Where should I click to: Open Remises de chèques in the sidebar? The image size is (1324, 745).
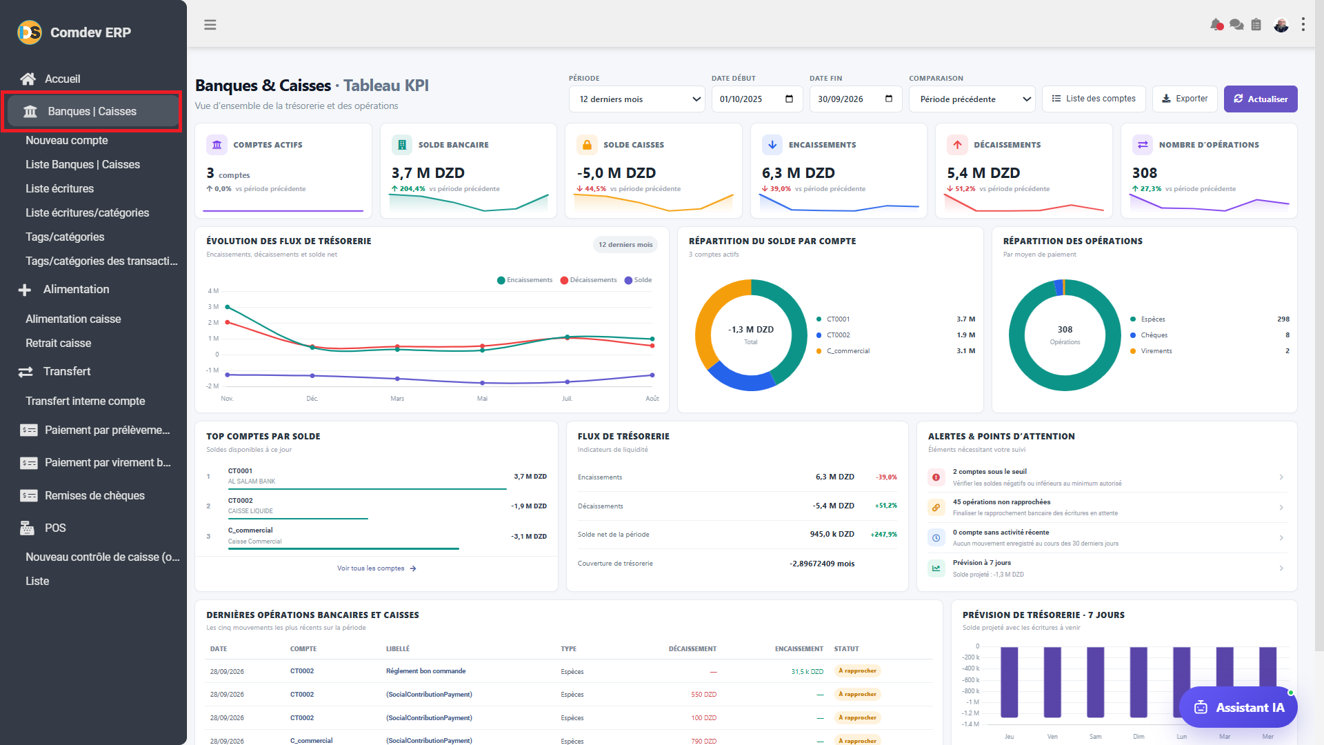(x=94, y=495)
